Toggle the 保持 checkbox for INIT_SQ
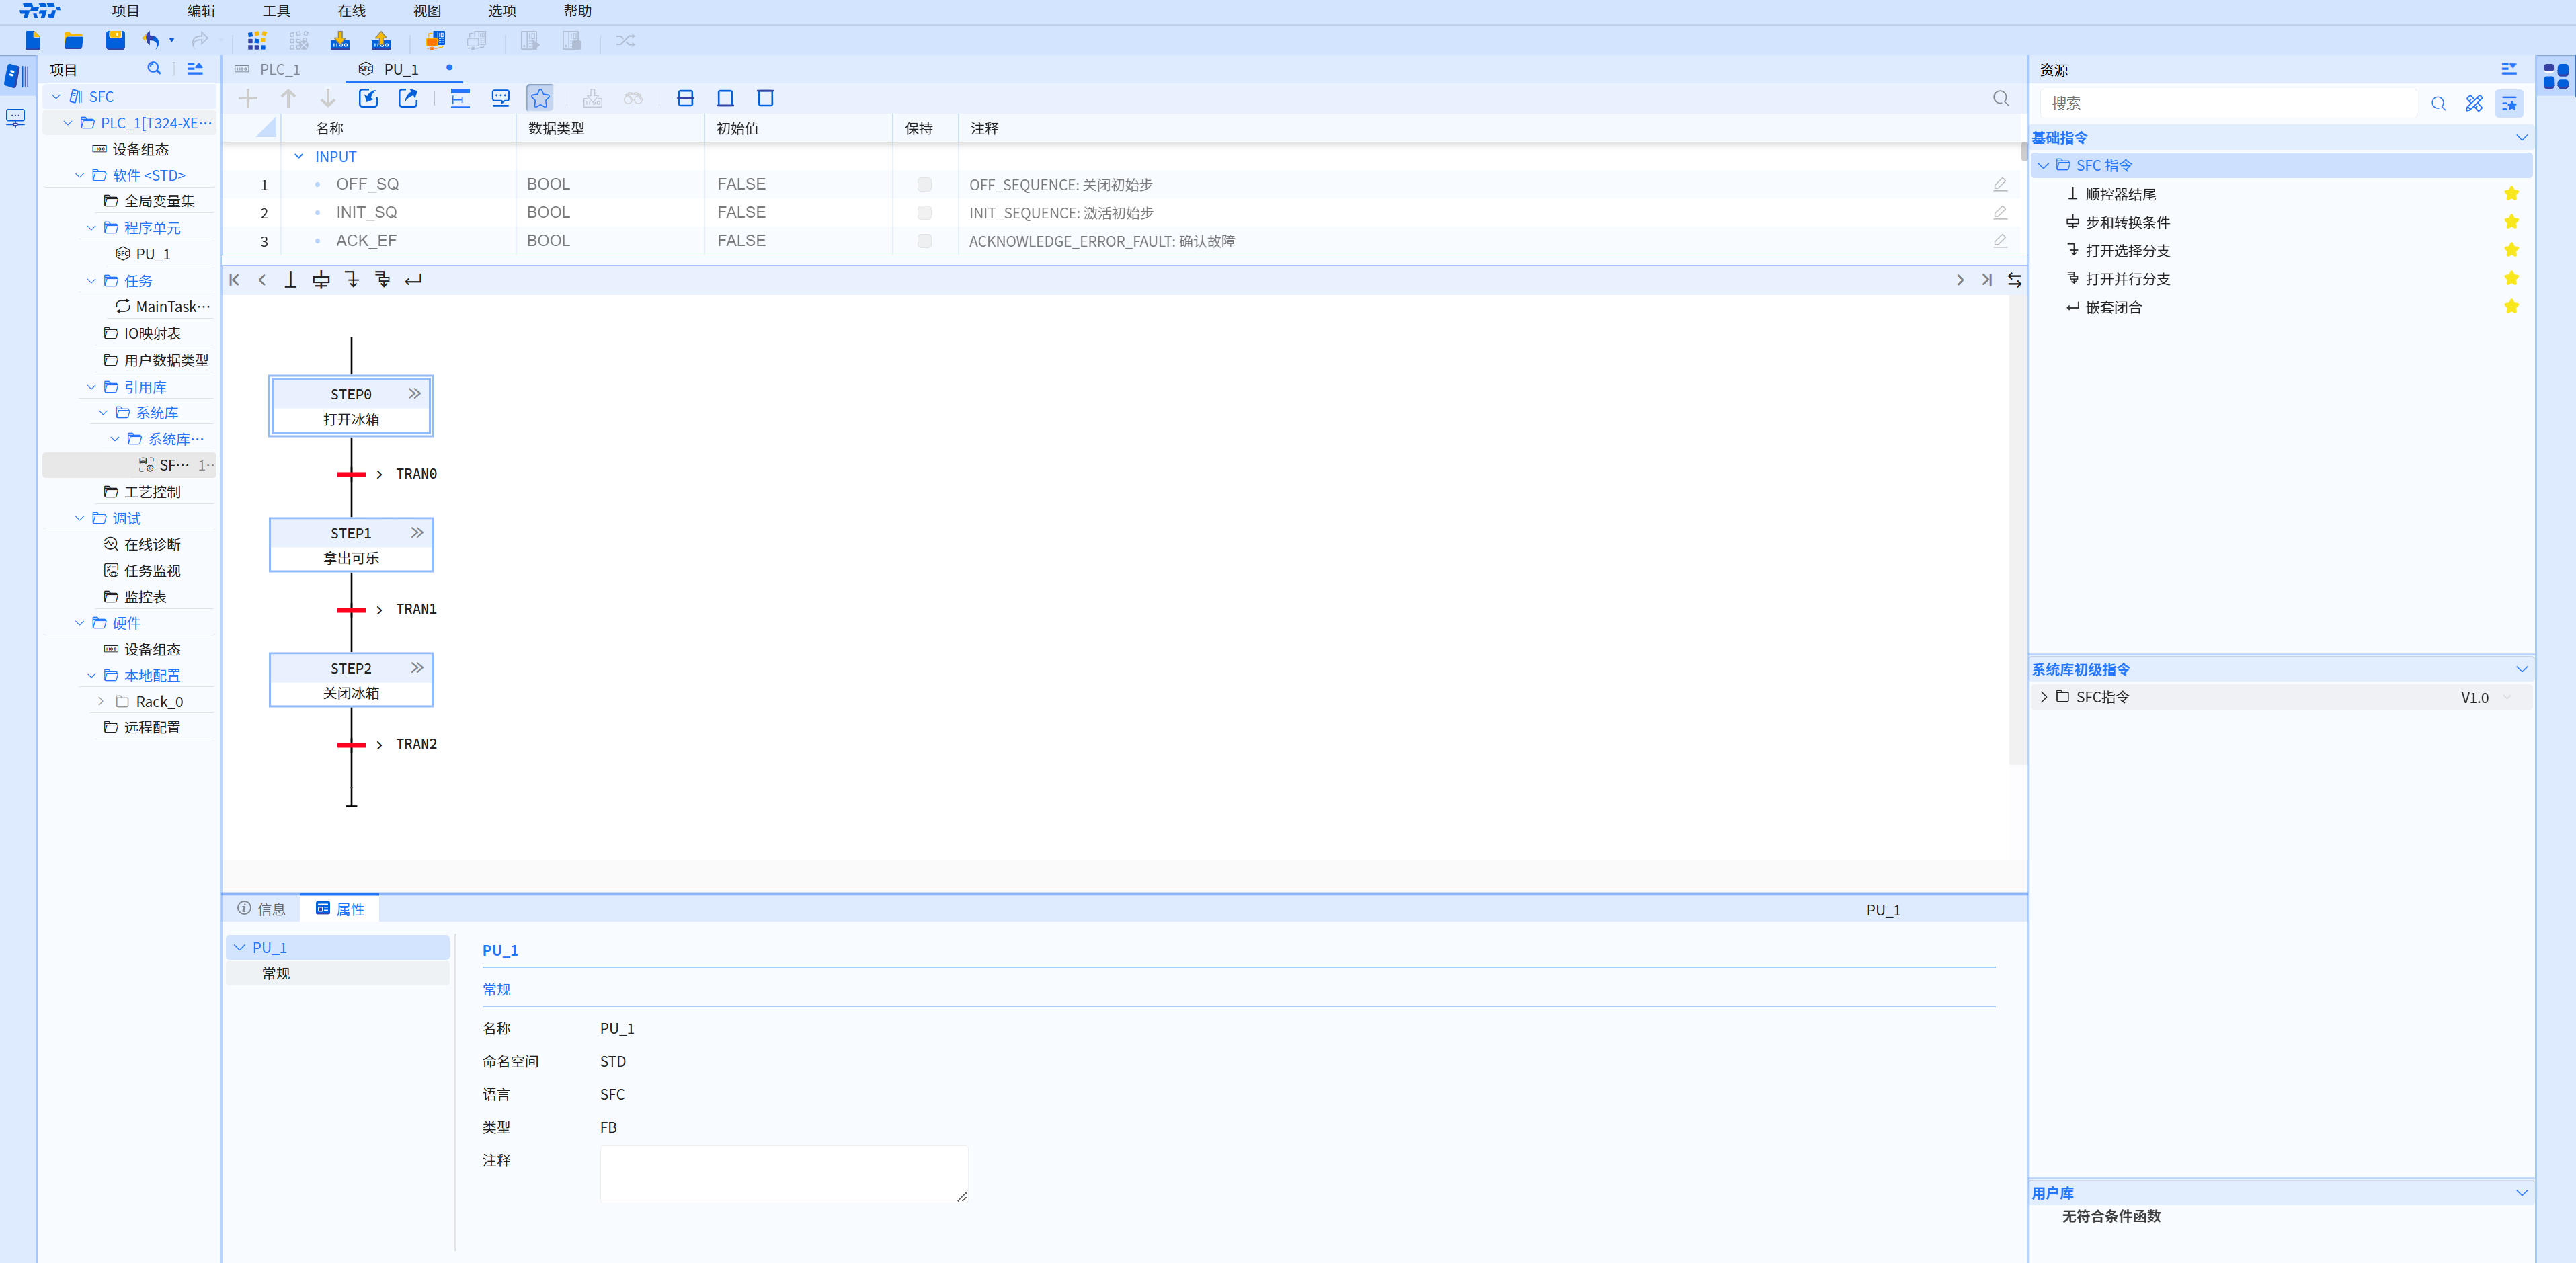 pyautogui.click(x=924, y=213)
